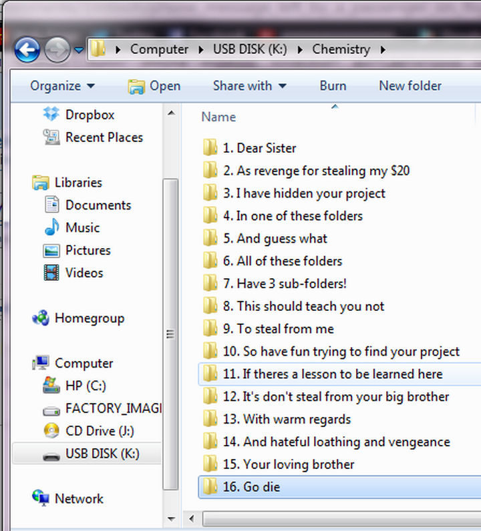Open recent pages dropdown beside navigation arrows
The width and height of the screenshot is (481, 531).
[79, 50]
